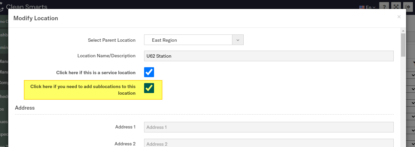415x147 pixels.
Task: Click the logout arrow icon
Action: pyautogui.click(x=407, y=7)
